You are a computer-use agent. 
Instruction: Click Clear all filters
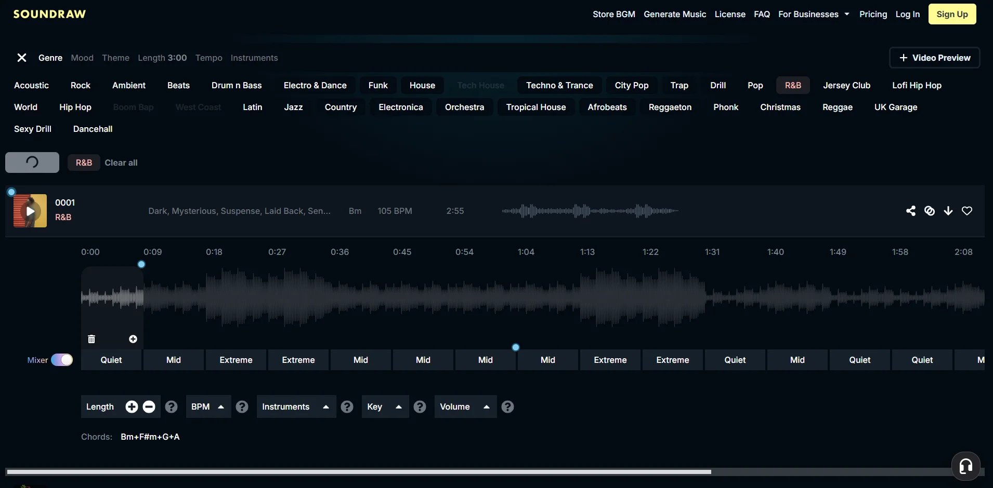[x=121, y=162]
